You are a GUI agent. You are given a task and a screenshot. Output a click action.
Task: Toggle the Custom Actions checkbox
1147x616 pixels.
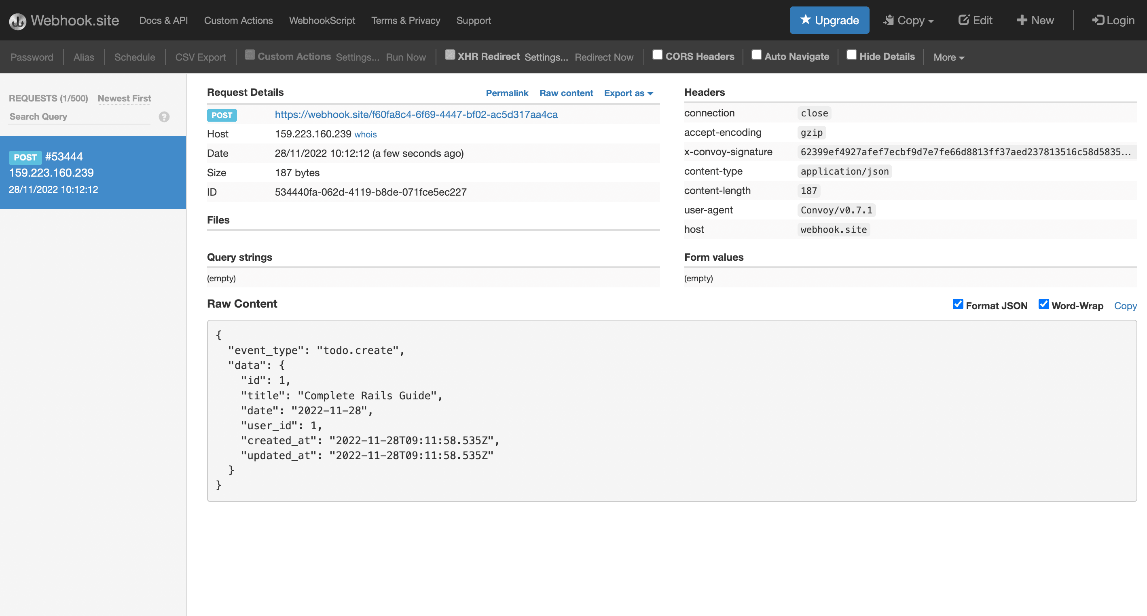(250, 55)
